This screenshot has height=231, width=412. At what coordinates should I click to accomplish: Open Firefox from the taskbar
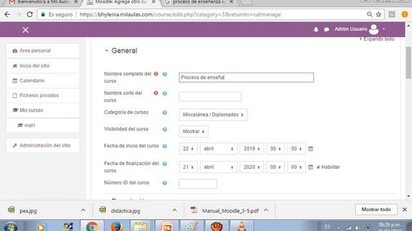click(x=117, y=226)
